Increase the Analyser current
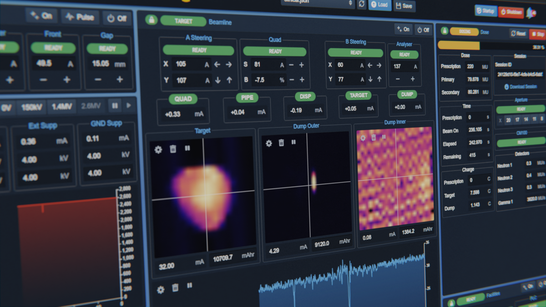546x307 pixels. pos(413,79)
